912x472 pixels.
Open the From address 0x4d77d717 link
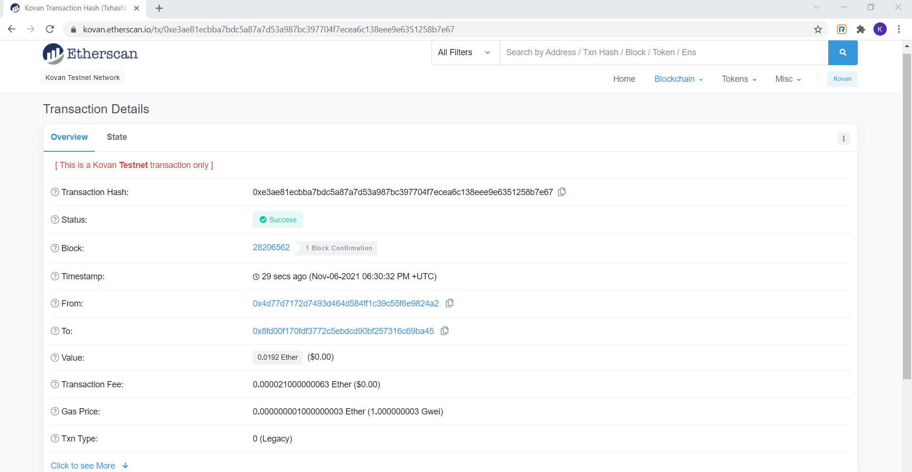(x=346, y=304)
